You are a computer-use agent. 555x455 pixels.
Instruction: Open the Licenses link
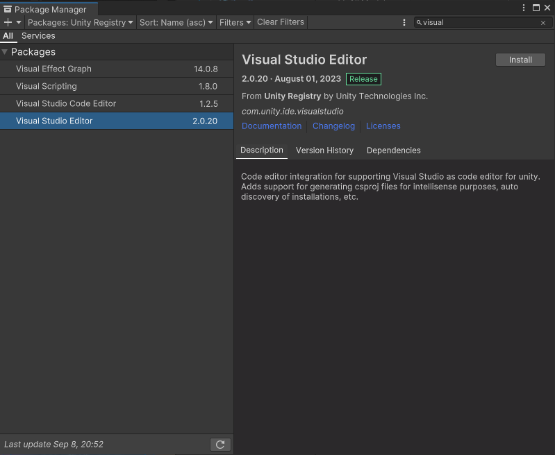pos(383,126)
